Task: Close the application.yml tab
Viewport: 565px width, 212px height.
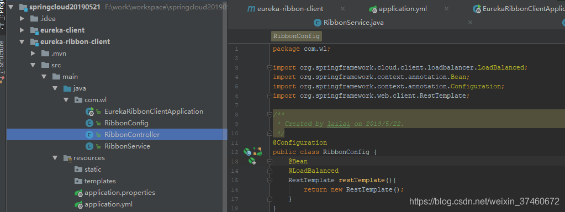Action: coord(447,9)
